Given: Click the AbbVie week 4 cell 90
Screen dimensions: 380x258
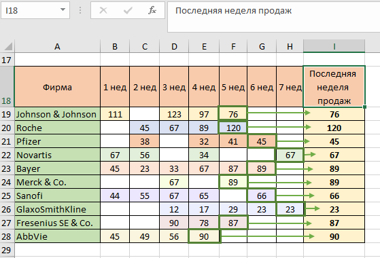Looking at the screenshot, I should coord(204,236).
